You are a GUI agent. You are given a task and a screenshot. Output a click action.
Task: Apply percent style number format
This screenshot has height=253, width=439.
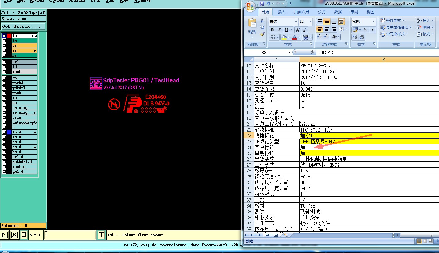365,30
